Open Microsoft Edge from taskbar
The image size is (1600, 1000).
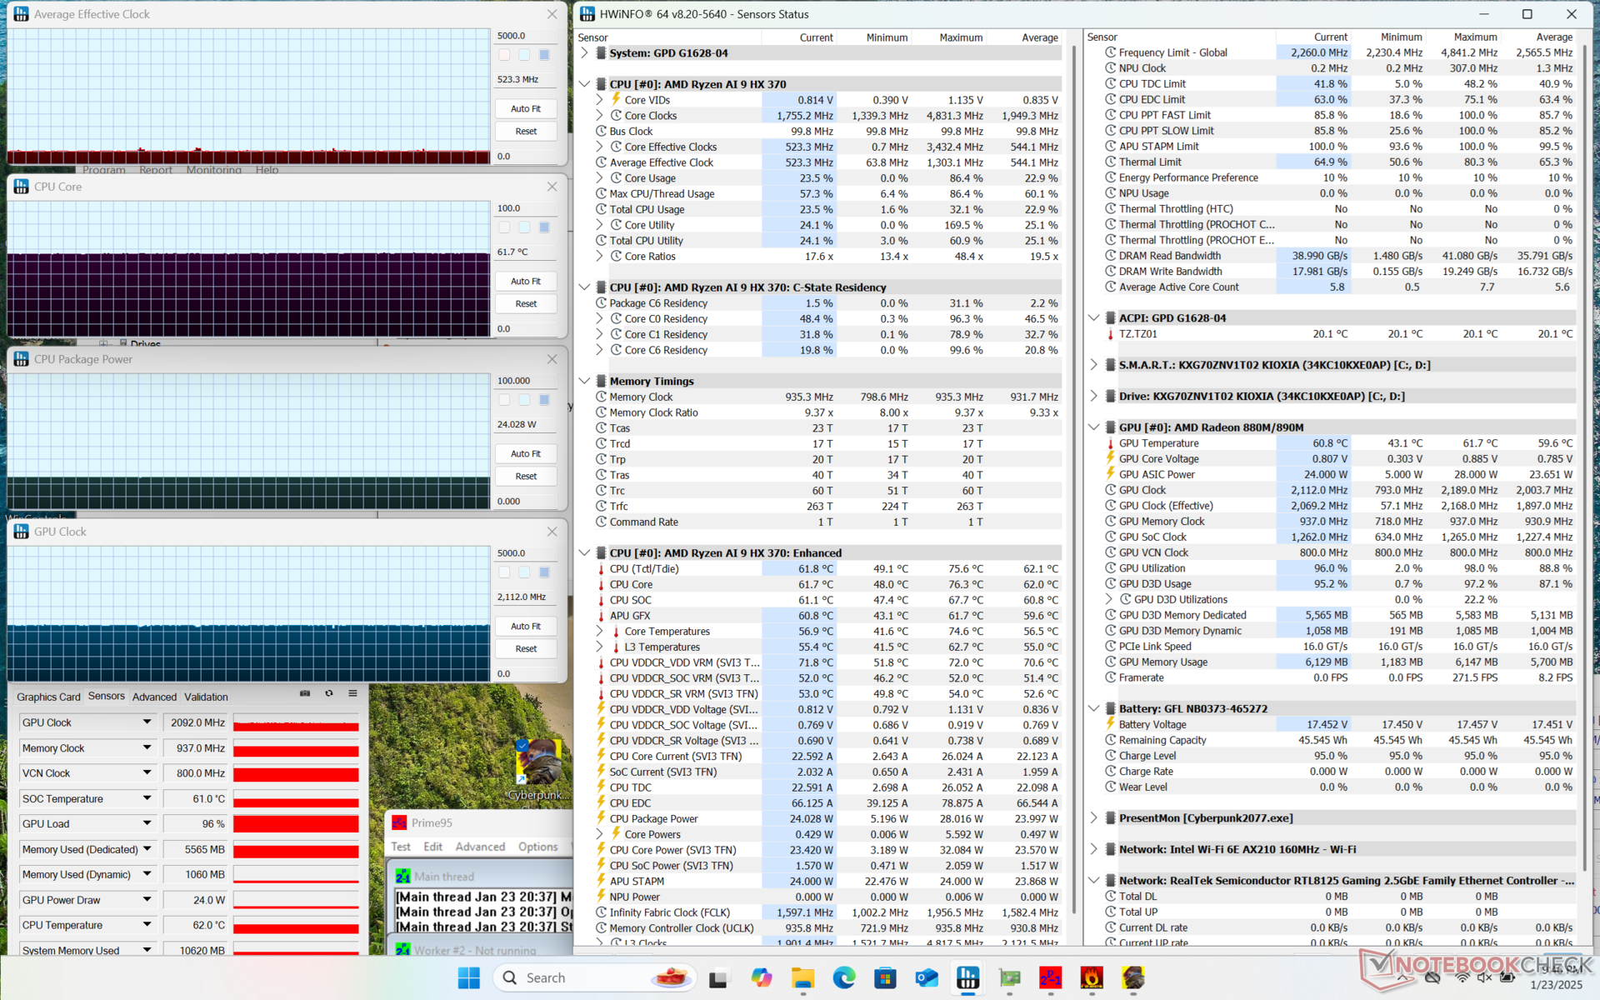coord(843,977)
